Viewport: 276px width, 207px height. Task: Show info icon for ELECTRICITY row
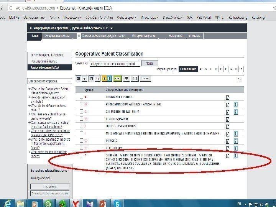[235, 148]
